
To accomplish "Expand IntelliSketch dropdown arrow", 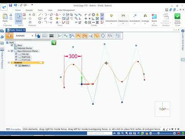I will (111, 24).
